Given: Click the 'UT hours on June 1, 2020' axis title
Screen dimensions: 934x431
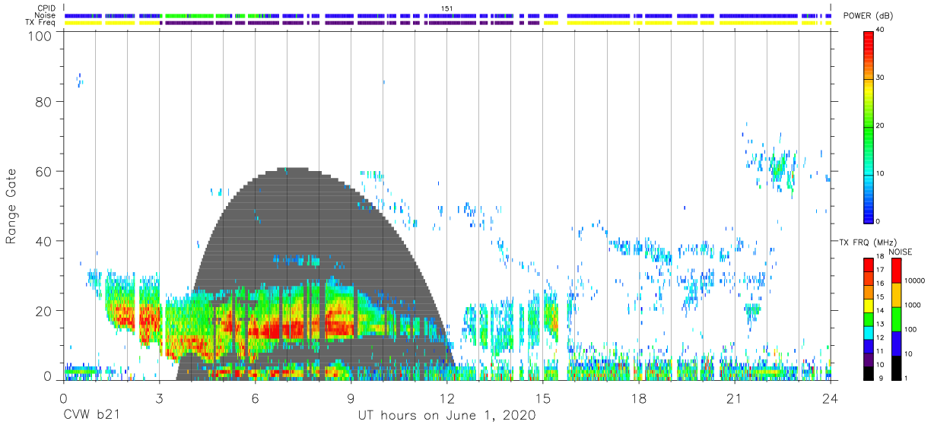Looking at the screenshot, I should point(446,416).
